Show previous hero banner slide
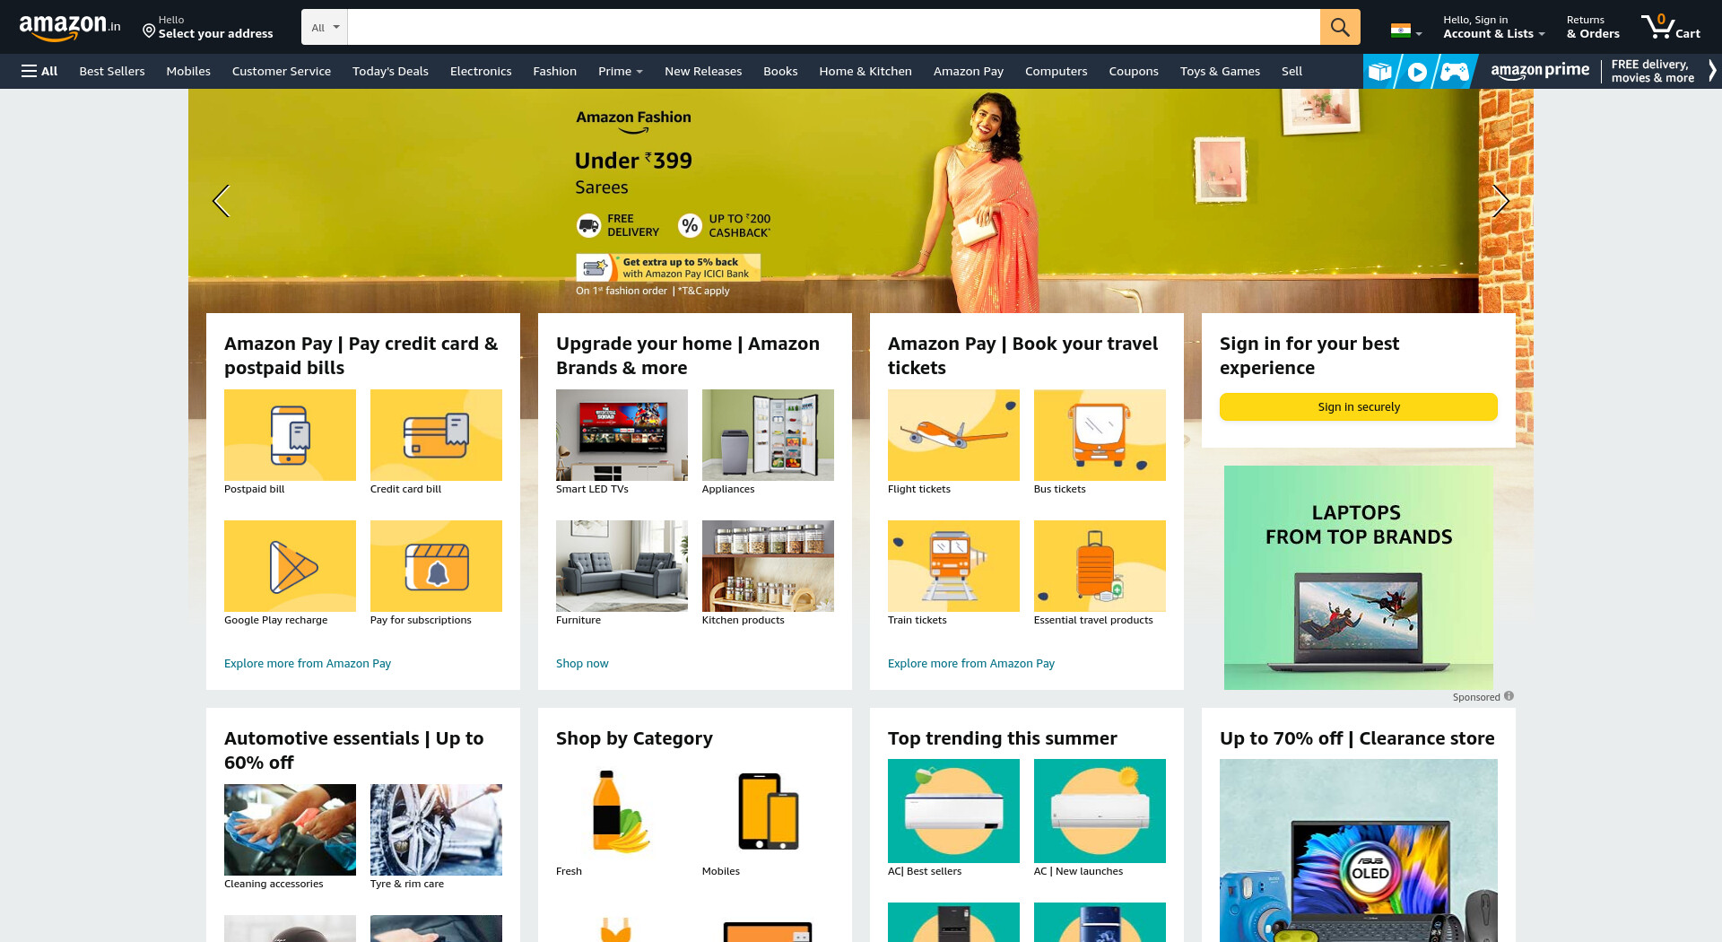 tap(221, 201)
